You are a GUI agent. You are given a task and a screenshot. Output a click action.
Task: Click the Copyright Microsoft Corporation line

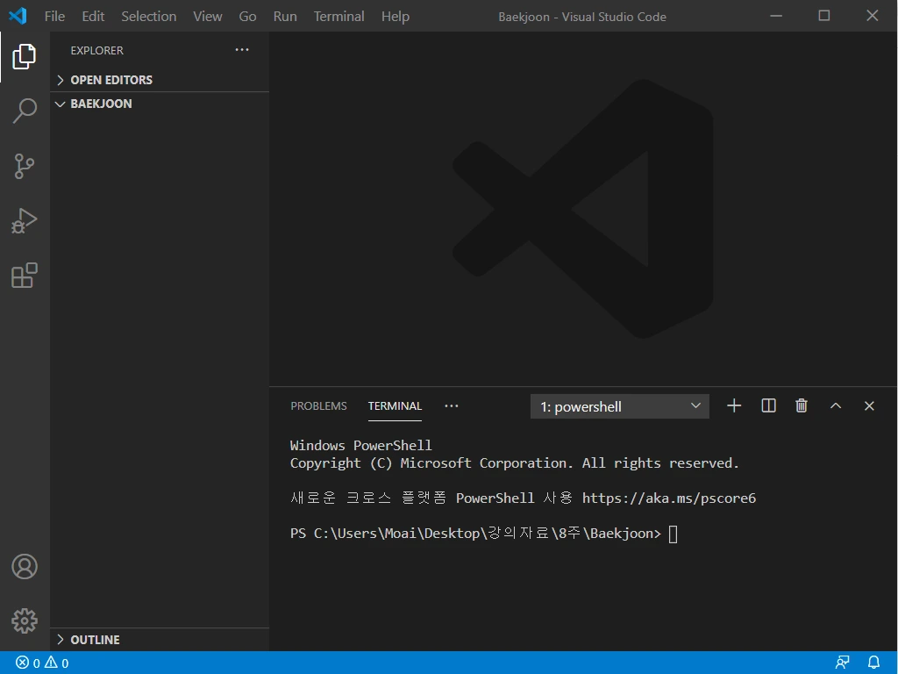pos(514,463)
